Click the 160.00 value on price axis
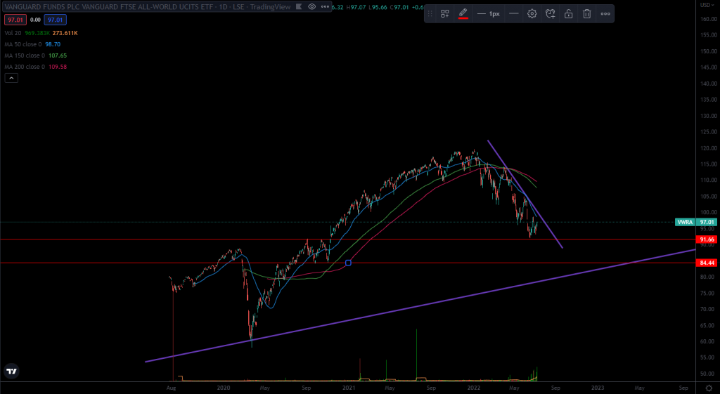 pos(709,19)
